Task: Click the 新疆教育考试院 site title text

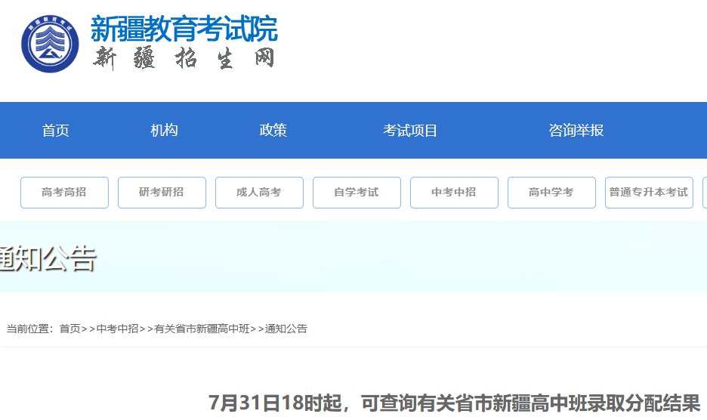Action: pyautogui.click(x=184, y=29)
